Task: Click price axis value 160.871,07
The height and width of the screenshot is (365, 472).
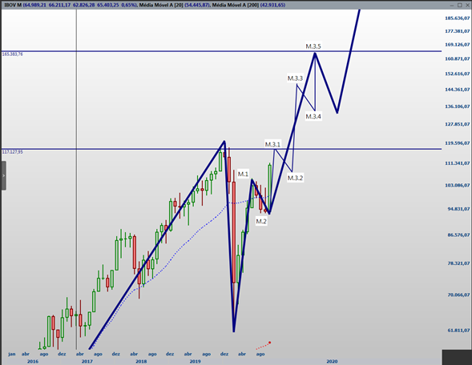Action: 458,58
